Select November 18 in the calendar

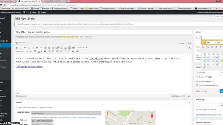click(213, 61)
